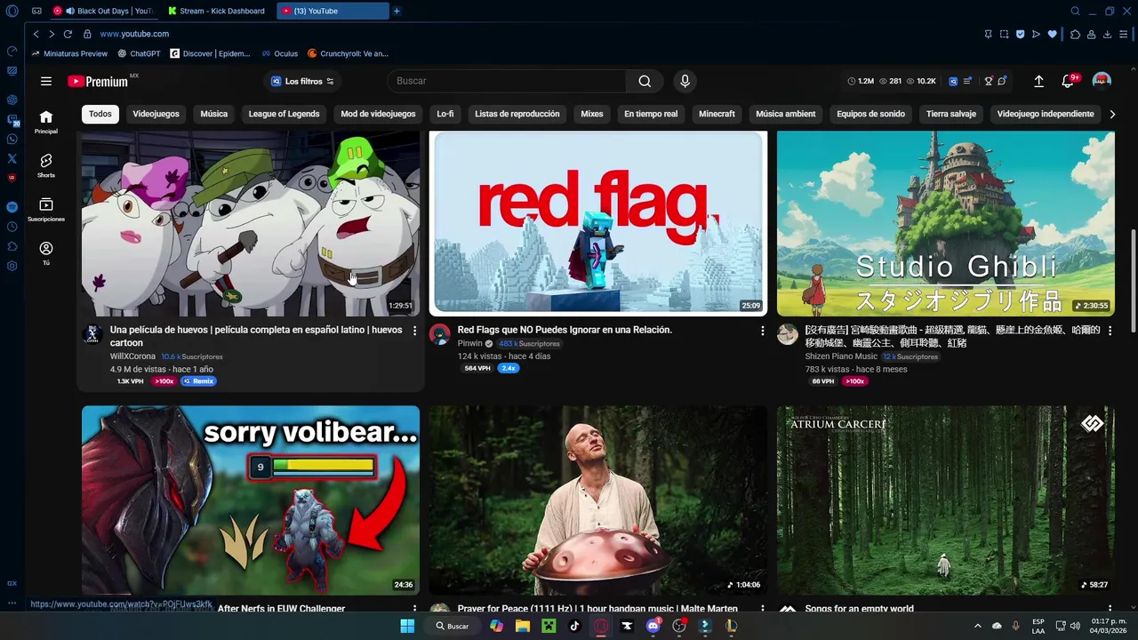Image resolution: width=1138 pixels, height=640 pixels.
Task: Click the taskbar Buscar search box
Action: [x=453, y=626]
